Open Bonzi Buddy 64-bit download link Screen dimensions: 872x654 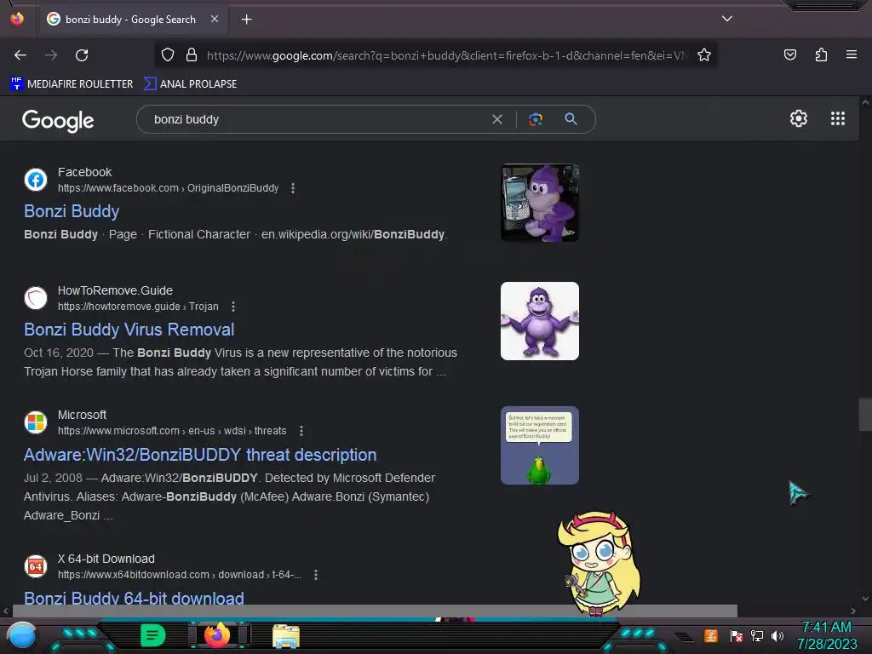click(134, 598)
